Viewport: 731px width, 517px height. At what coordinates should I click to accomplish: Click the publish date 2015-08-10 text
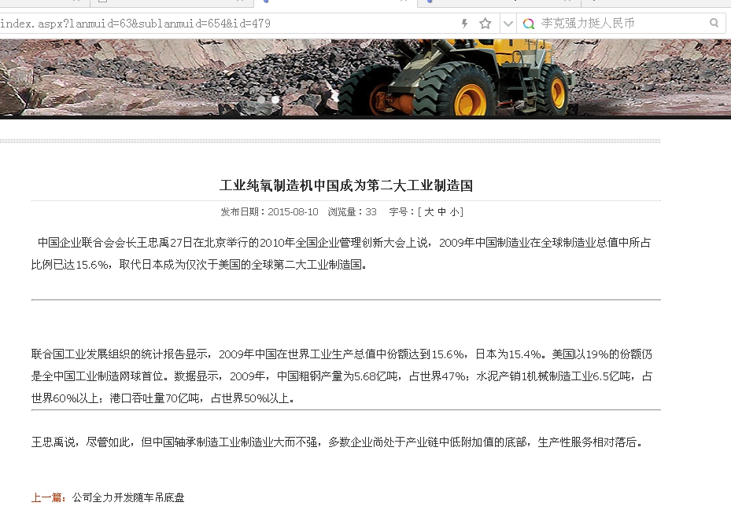pyautogui.click(x=293, y=212)
